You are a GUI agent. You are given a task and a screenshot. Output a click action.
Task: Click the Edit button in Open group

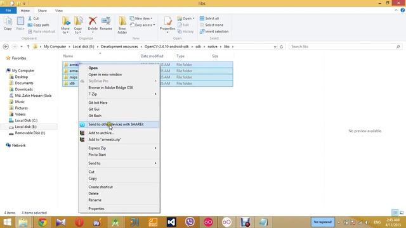click(x=183, y=25)
